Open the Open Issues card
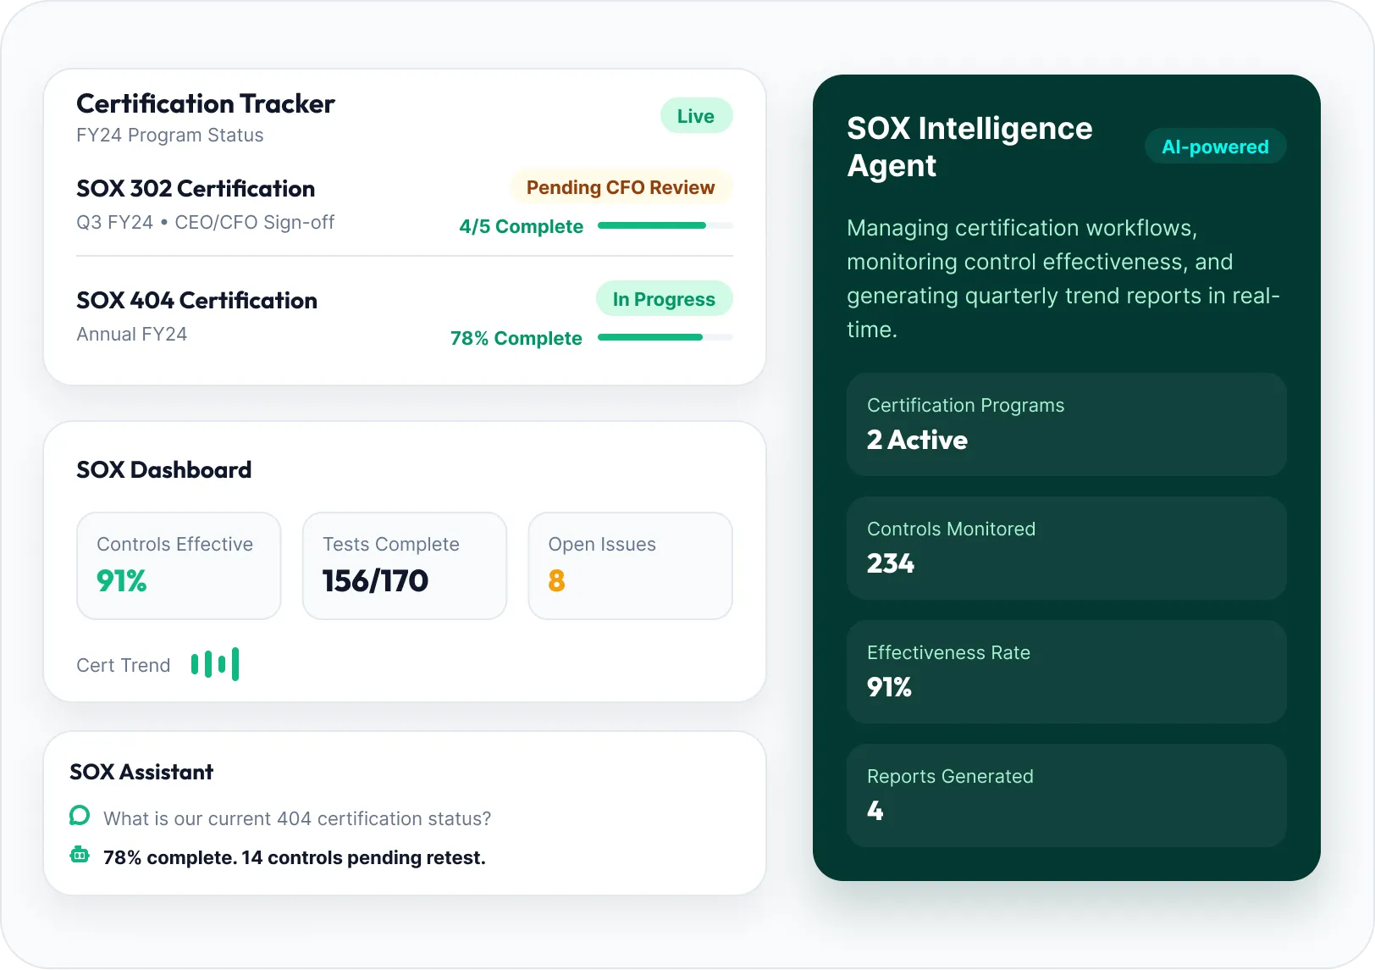This screenshot has height=970, width=1375. click(x=630, y=566)
